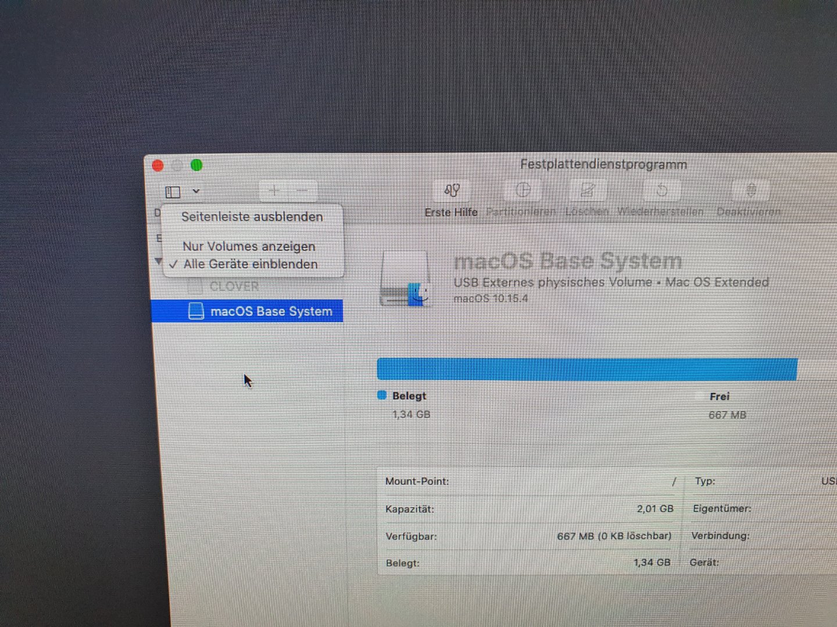Click the Löschen toolbar label

587,211
